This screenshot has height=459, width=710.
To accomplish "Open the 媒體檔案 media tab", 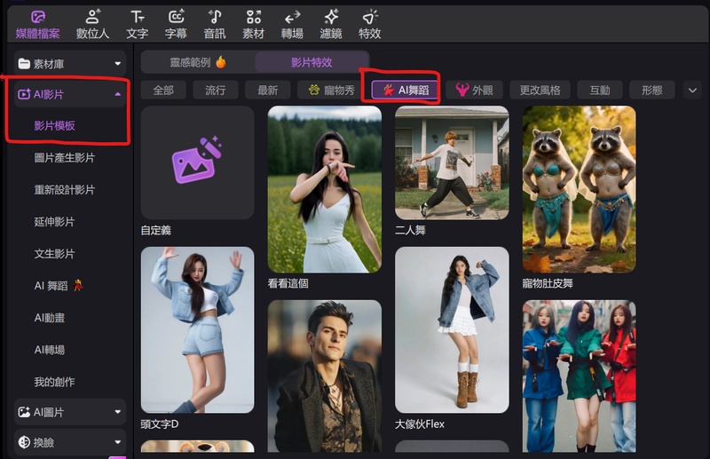I will pyautogui.click(x=37, y=25).
